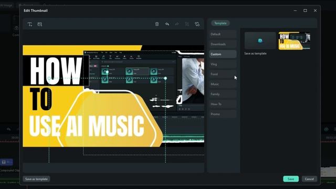Redo the thumbnail edit

pyautogui.click(x=177, y=24)
